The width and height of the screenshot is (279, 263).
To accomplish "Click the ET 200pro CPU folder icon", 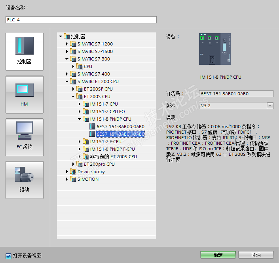I will pos(80,164).
